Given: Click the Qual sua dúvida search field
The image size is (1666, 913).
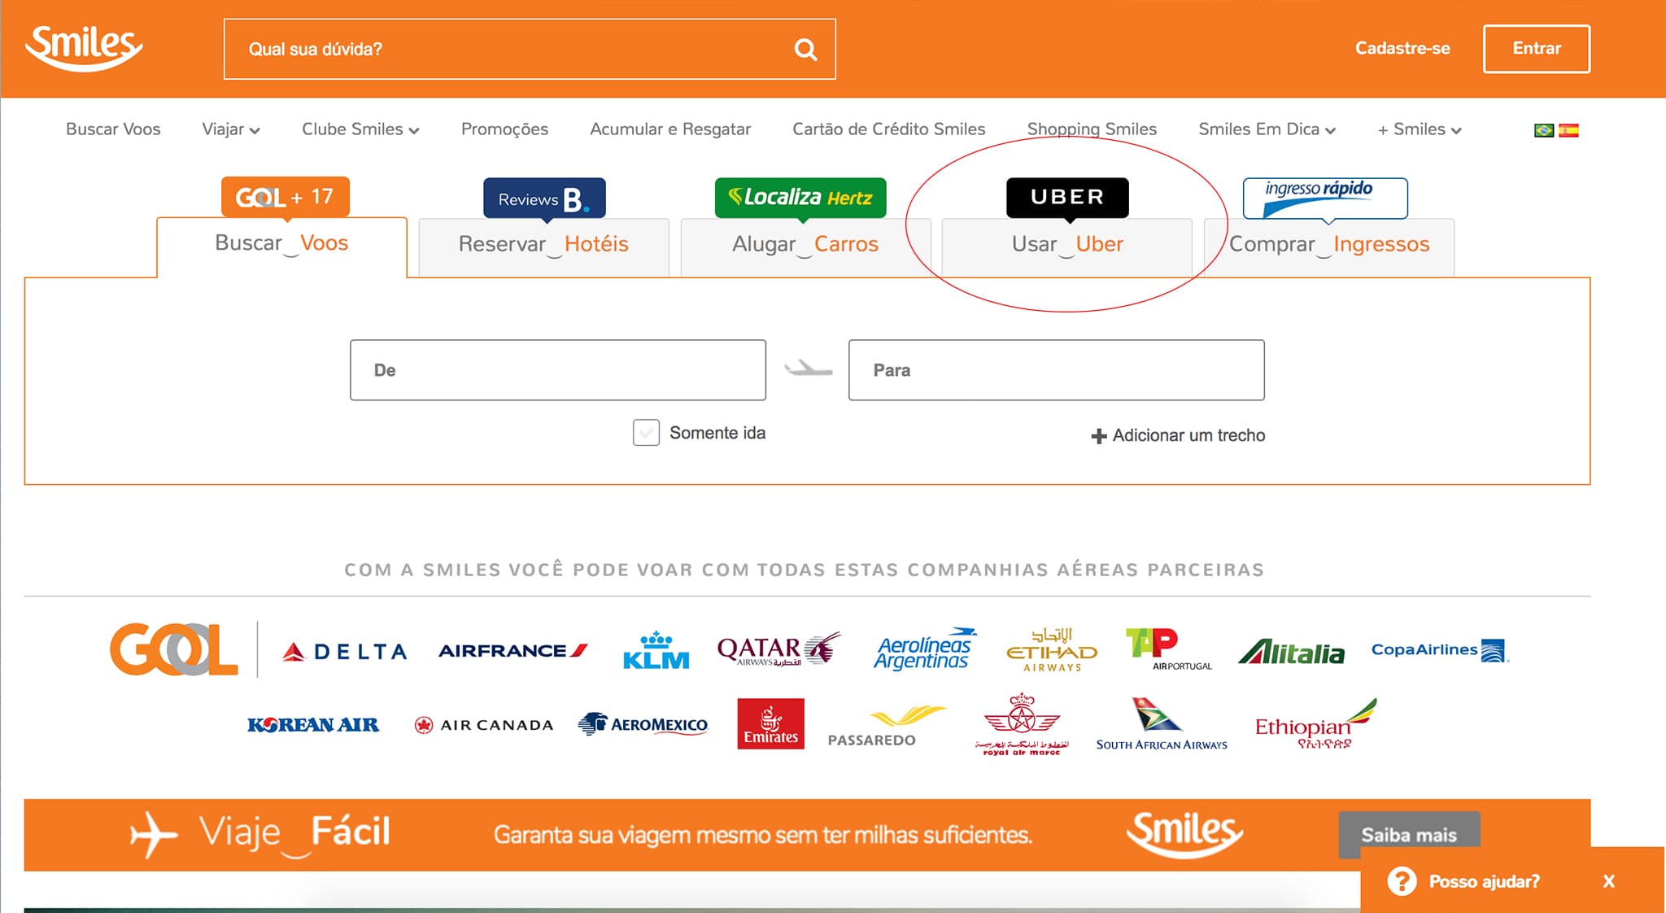Looking at the screenshot, I should tap(530, 50).
